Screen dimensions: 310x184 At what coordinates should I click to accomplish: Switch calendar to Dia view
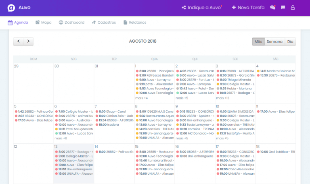coord(290,41)
